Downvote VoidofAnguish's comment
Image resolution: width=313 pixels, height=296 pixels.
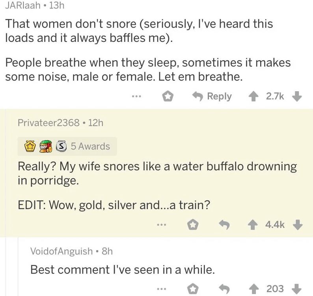coord(298,289)
